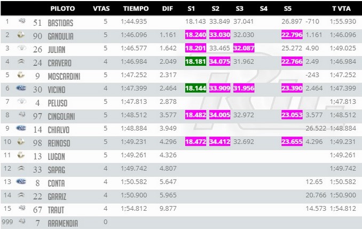Click the brand logo beside BASTIDAS
This screenshot has width=362, height=229.
22,21
